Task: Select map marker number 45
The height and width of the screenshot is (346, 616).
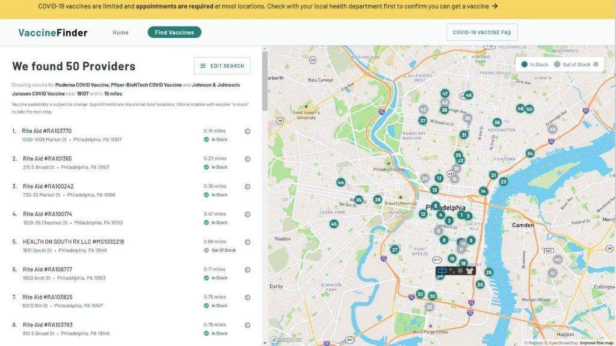Action: pyautogui.click(x=334, y=224)
